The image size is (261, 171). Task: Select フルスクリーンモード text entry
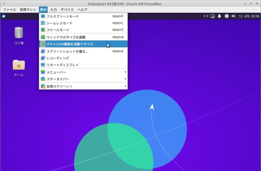(63, 16)
